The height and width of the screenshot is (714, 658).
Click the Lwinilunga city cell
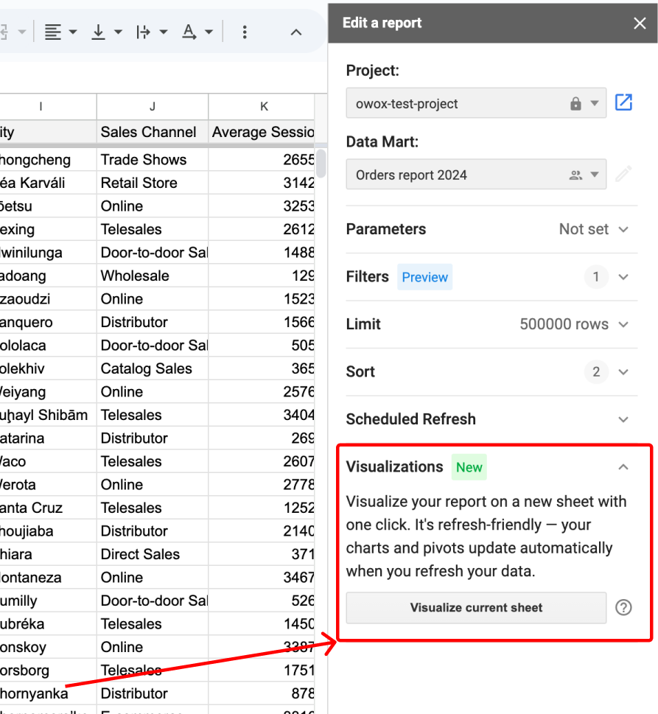48,253
